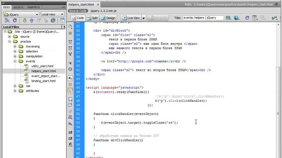Click Collapse Full Tag in coding toolbar
282x158 pixels.
pos(70,42)
